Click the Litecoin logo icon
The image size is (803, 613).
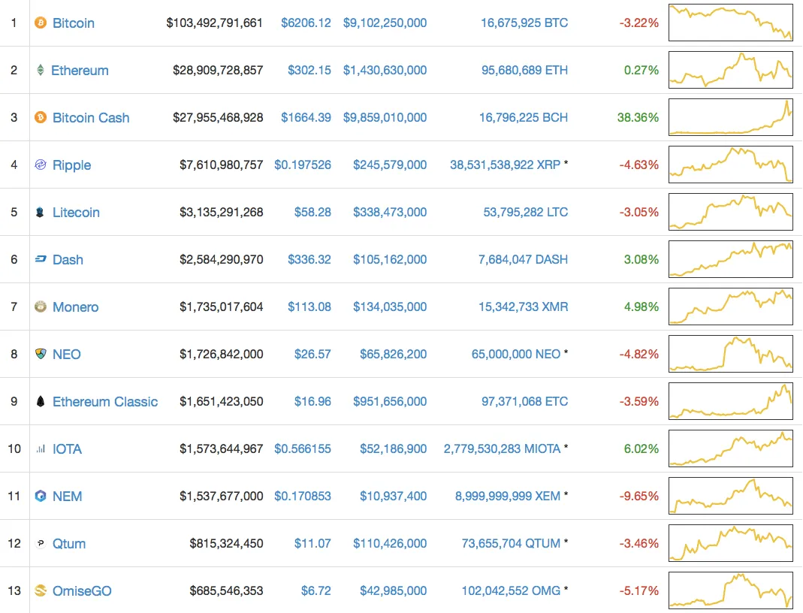40,212
